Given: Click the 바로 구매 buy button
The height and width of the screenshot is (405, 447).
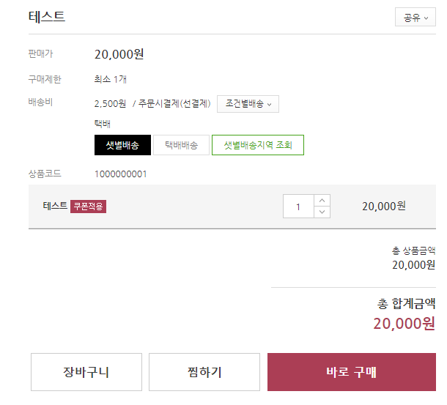Looking at the screenshot, I should (351, 372).
